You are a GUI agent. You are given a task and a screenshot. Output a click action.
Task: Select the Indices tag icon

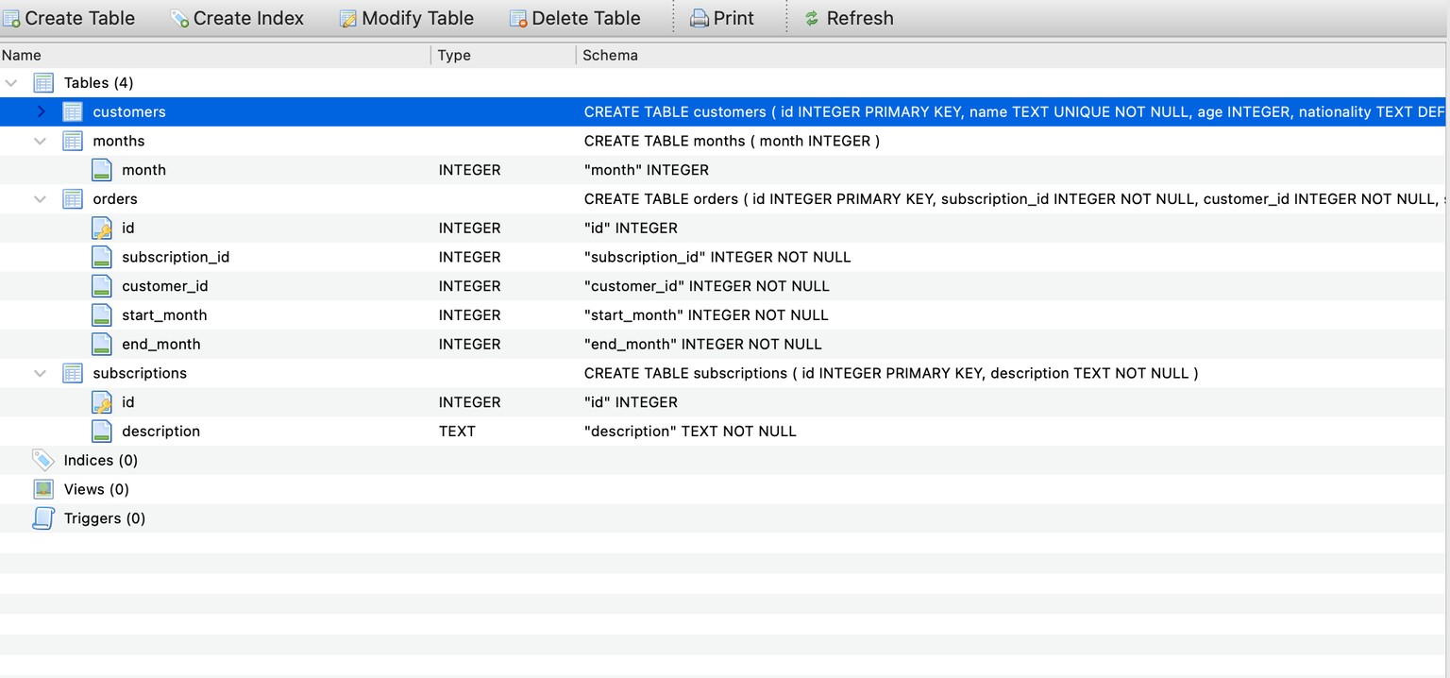click(43, 460)
